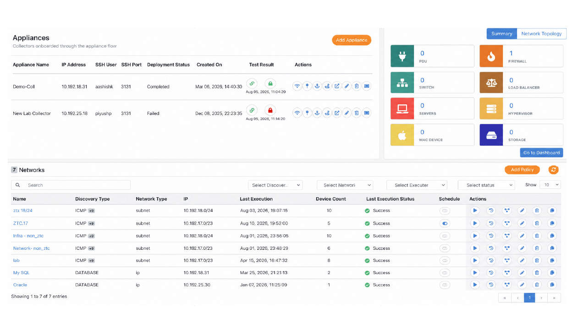Change the Show entries count dropdown
Screen dimensions: 573x334
coord(550,185)
